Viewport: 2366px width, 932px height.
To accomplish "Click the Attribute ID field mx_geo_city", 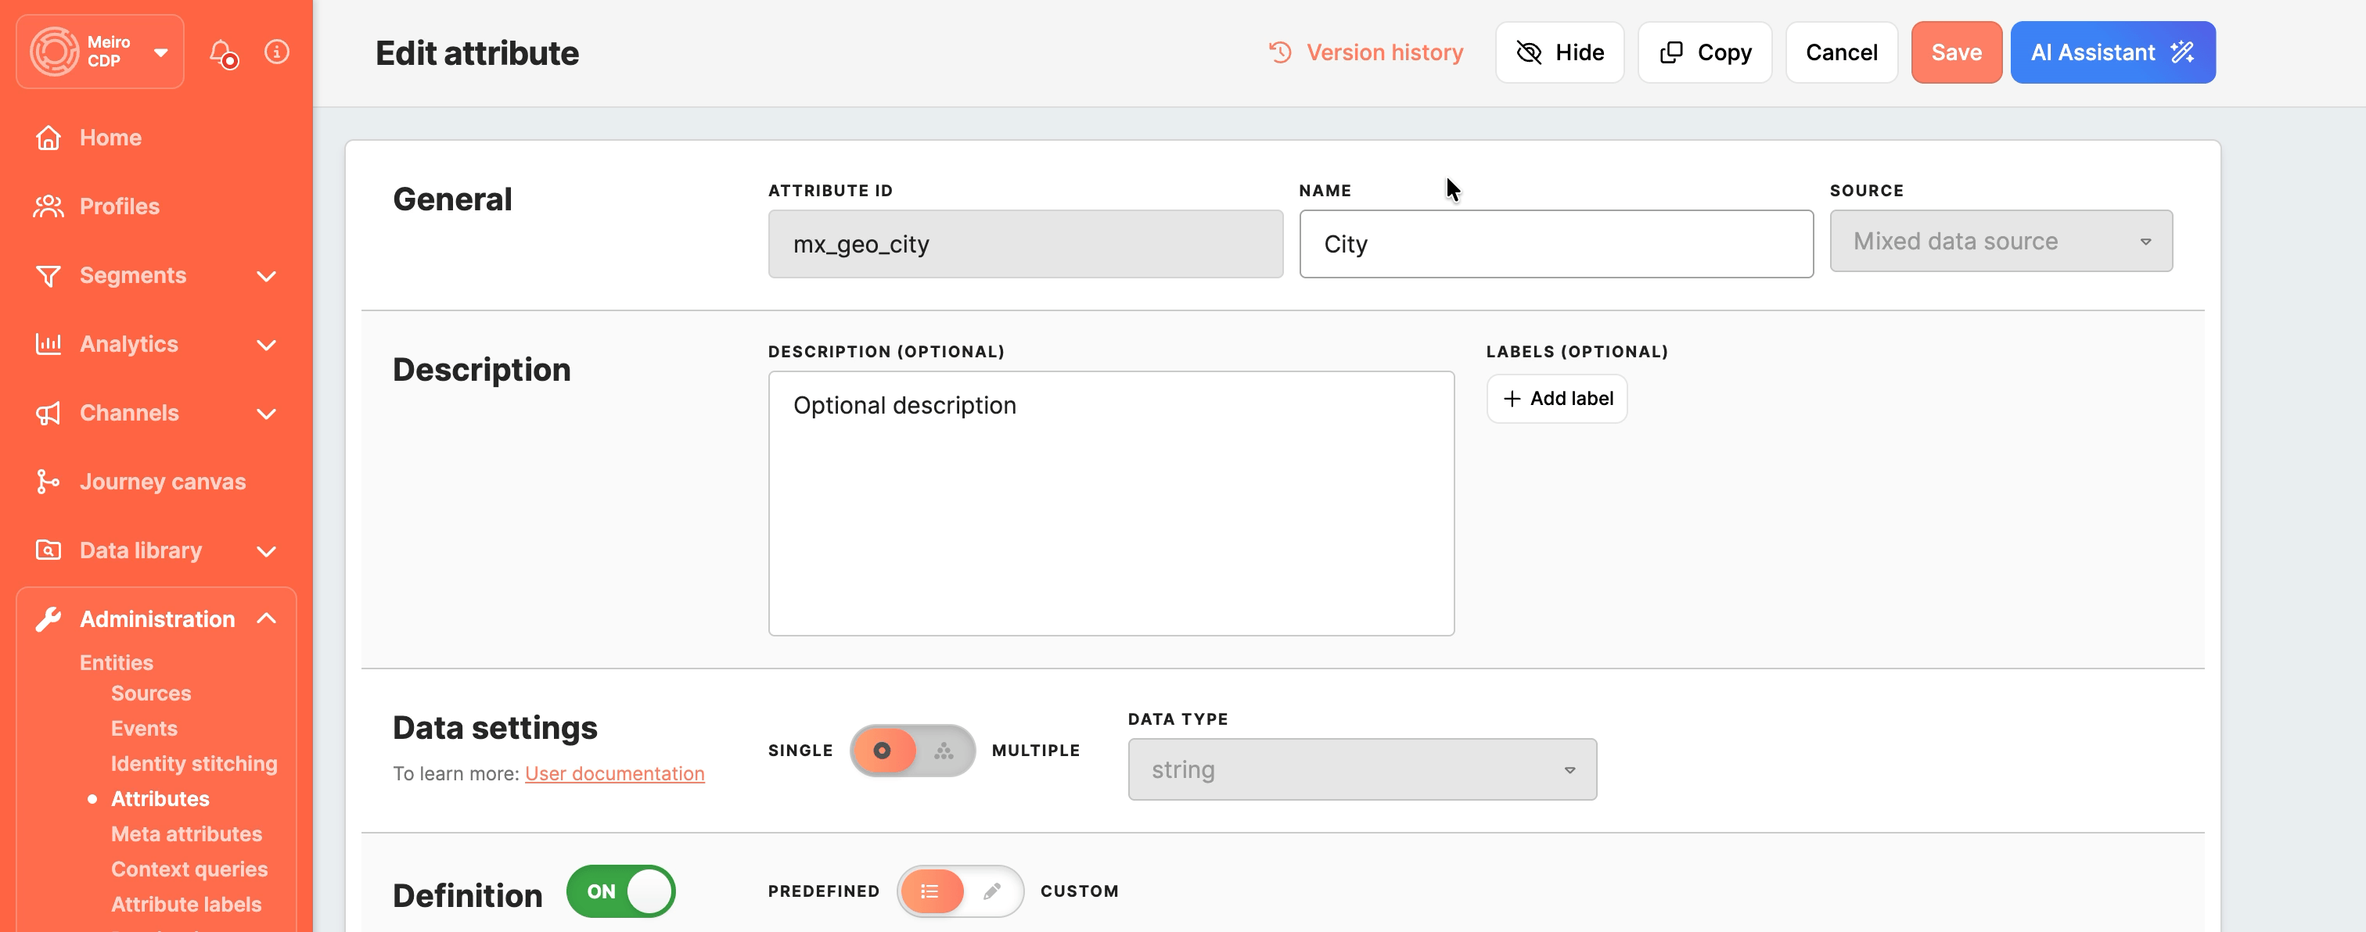I will [x=1025, y=244].
